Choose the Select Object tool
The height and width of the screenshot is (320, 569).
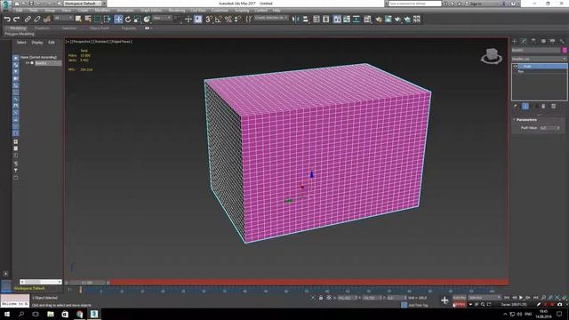[78, 20]
